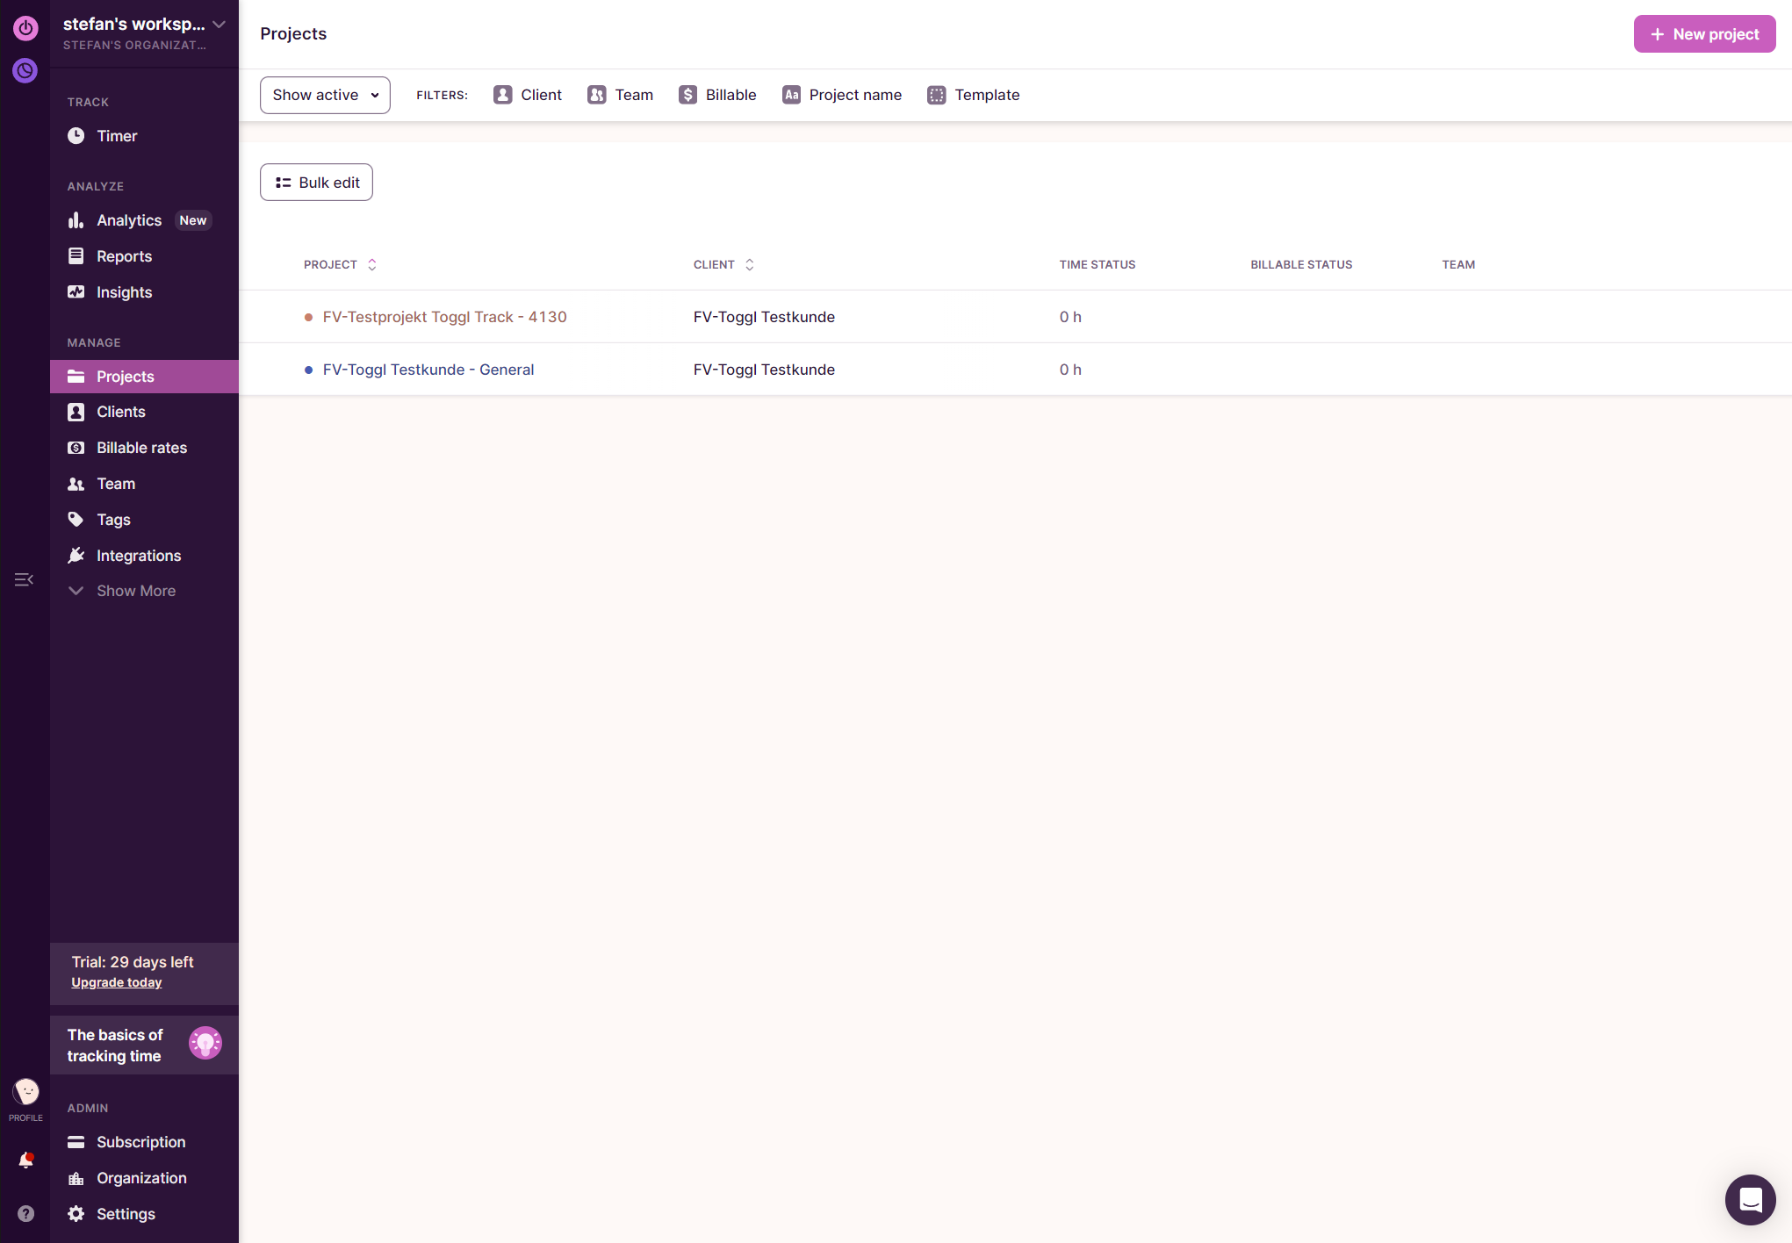Click the New project button
Viewport: 1792px width, 1243px height.
1704,34
